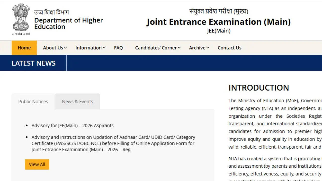
Task: Switch to Public Notices tab
Action: pos(33,102)
